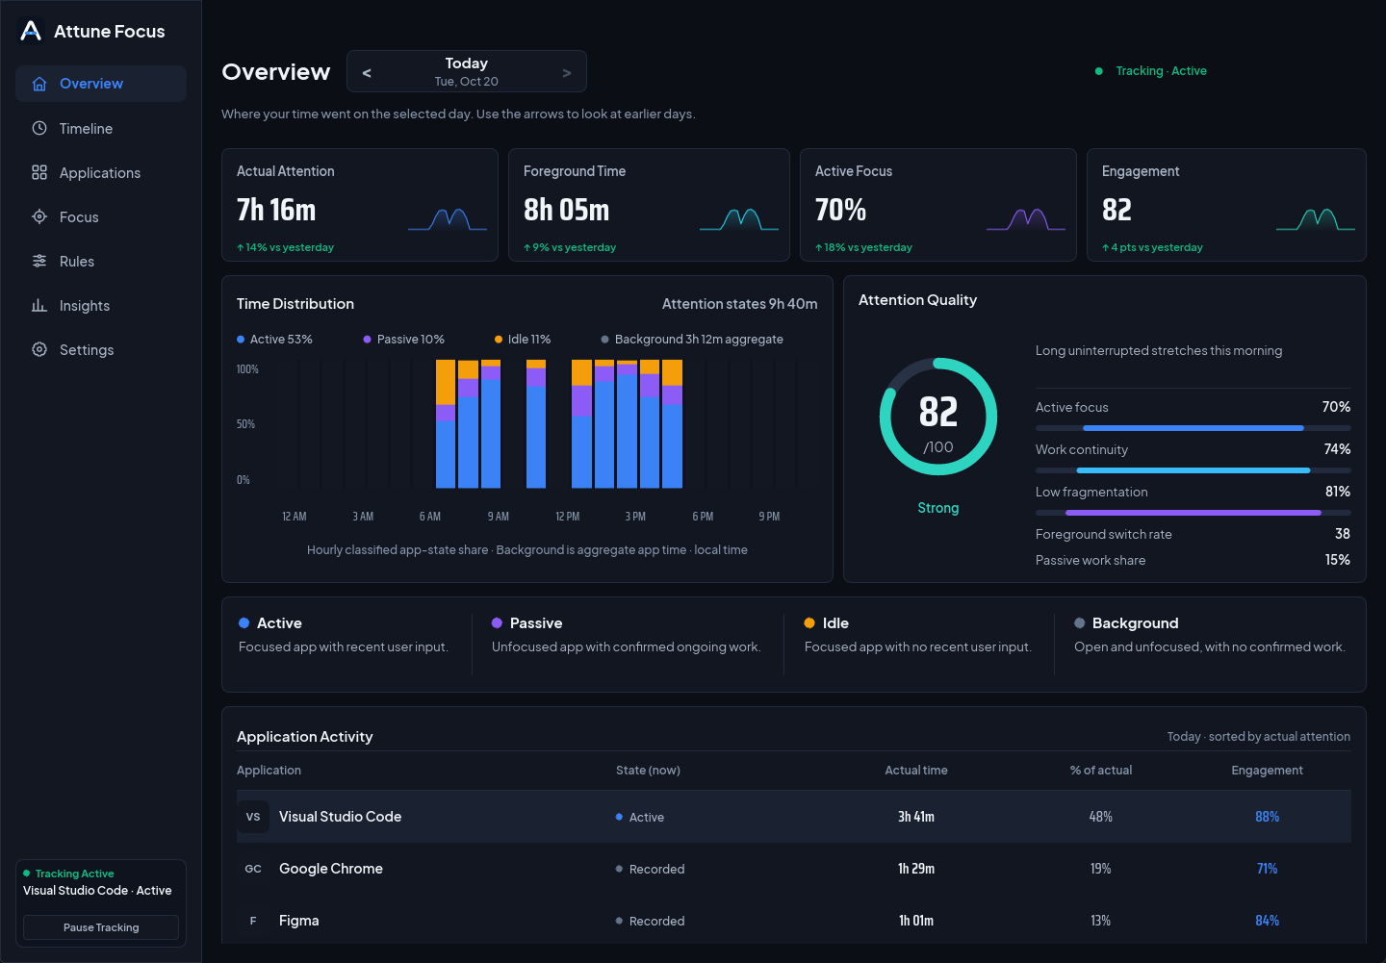Click the Overview home icon in sidebar
Image resolution: width=1386 pixels, height=963 pixels.
(x=39, y=84)
